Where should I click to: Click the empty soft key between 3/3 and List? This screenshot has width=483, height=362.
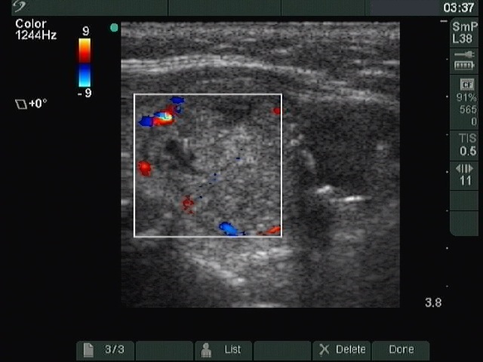point(165,350)
